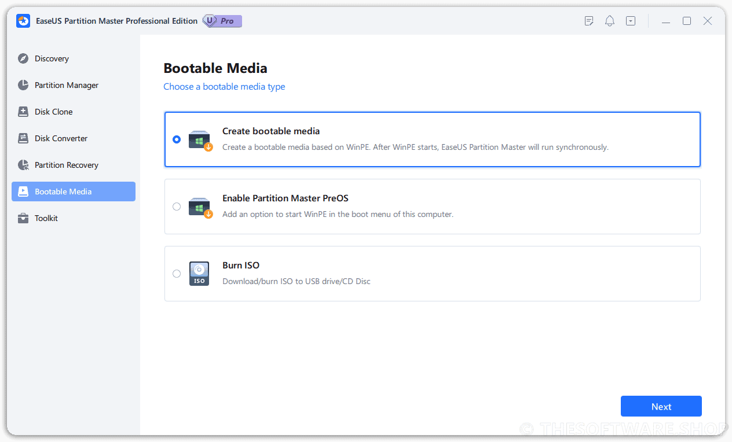Go to Discovery section

(74, 58)
